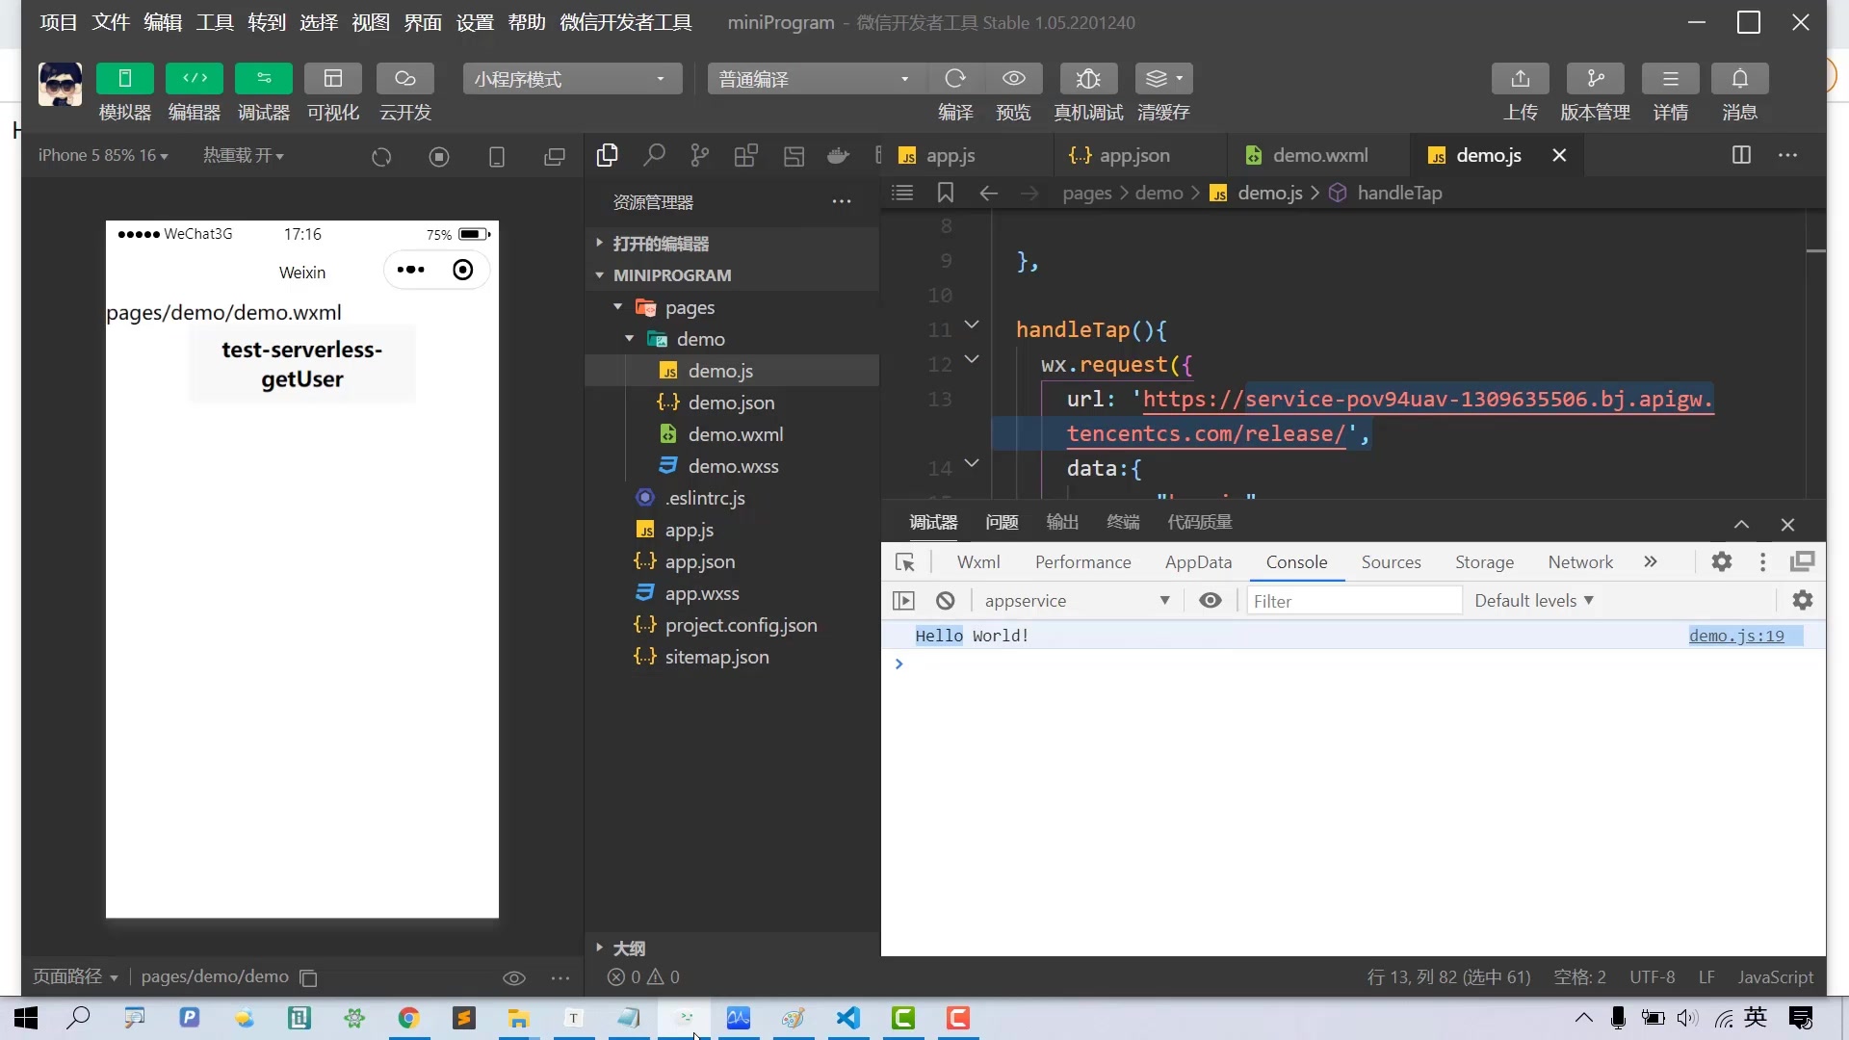Open 资源管理器 more actions menu

point(842,202)
